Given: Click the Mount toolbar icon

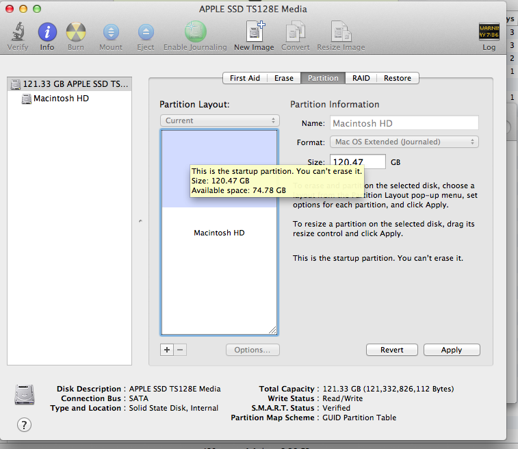Looking at the screenshot, I should (x=111, y=32).
